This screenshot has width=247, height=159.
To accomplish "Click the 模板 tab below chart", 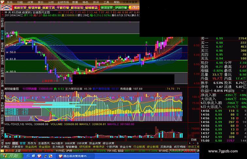I will pyautogui.click(x=15, y=143).
